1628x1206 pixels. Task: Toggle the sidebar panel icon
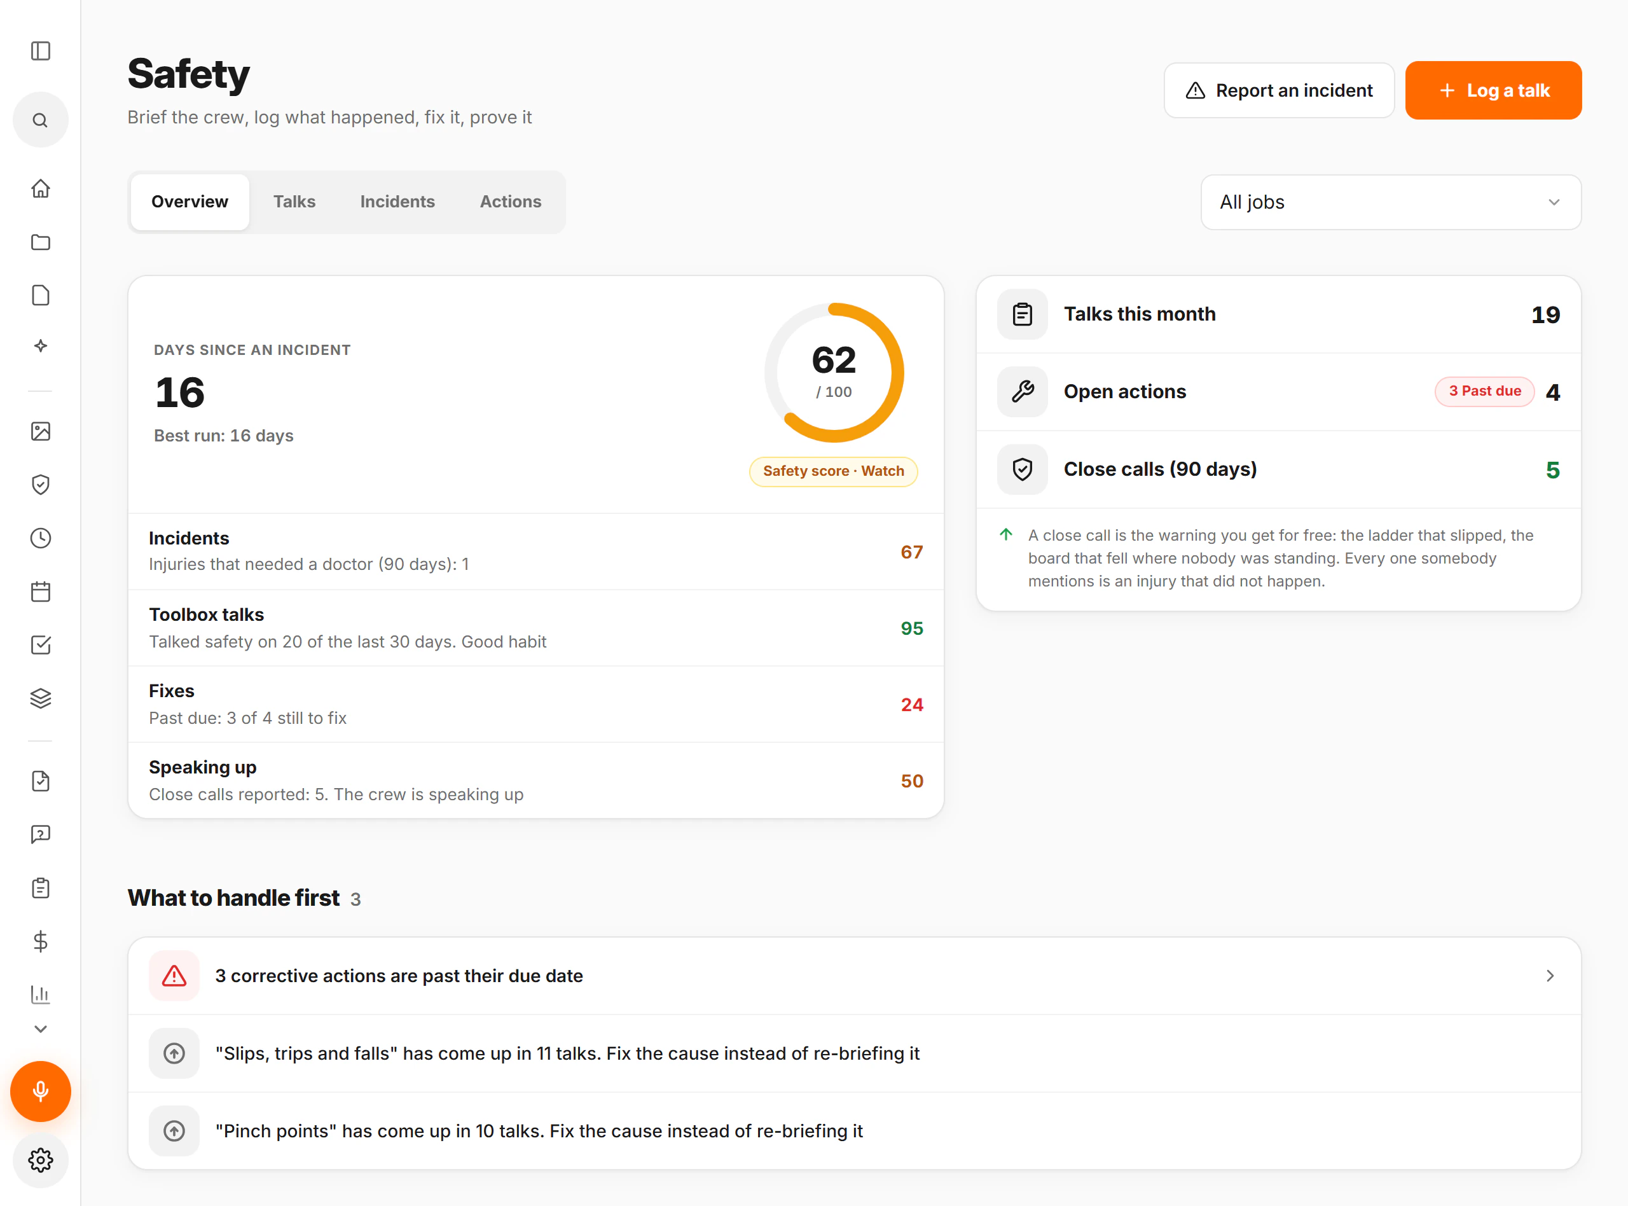point(41,51)
